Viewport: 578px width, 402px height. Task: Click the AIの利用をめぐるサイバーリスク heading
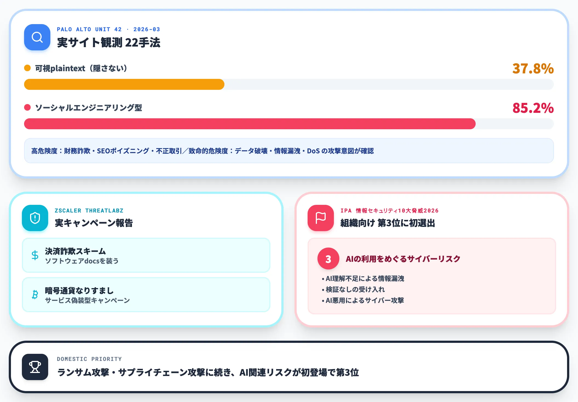point(403,259)
